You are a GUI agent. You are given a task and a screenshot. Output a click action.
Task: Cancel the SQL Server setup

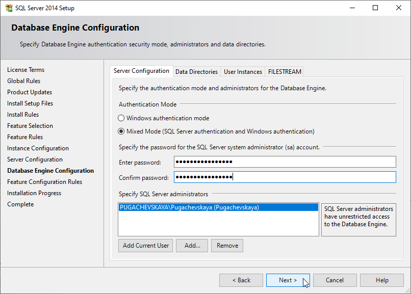[x=335, y=280]
